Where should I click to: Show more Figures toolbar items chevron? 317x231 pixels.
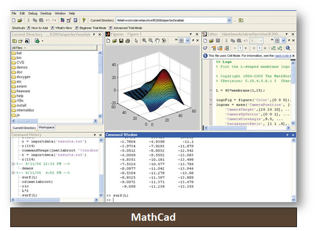(176, 40)
